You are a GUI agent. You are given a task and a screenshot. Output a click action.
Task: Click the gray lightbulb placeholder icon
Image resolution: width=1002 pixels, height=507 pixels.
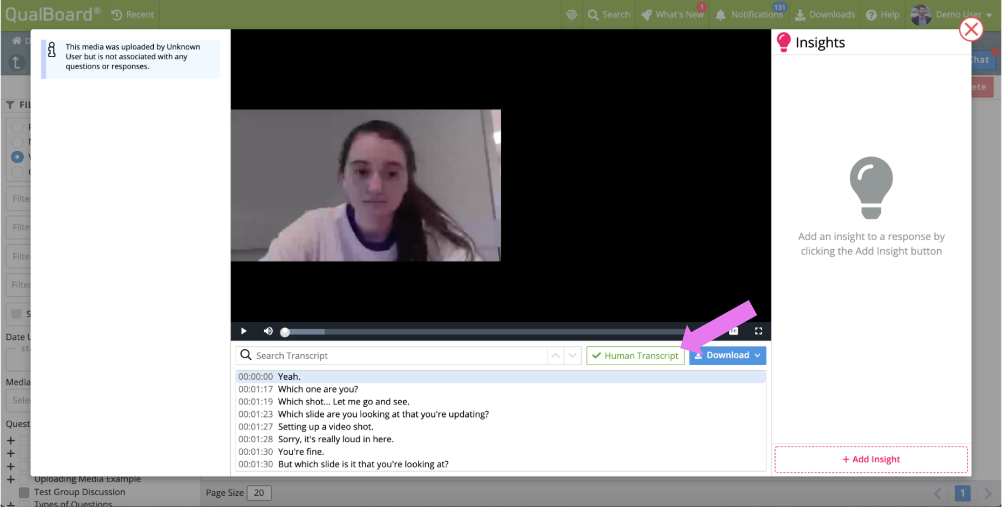(x=871, y=188)
